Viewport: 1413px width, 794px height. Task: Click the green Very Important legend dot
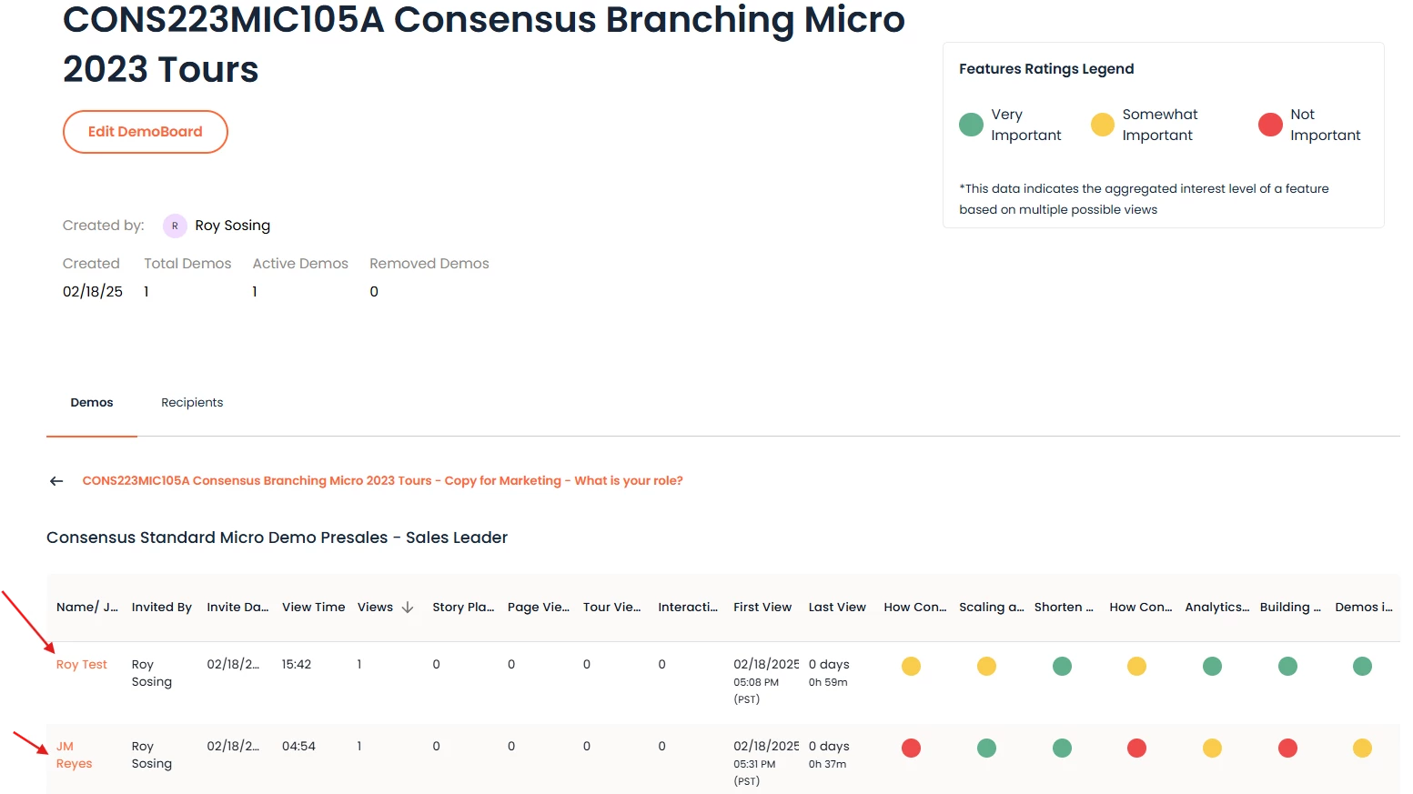971,125
